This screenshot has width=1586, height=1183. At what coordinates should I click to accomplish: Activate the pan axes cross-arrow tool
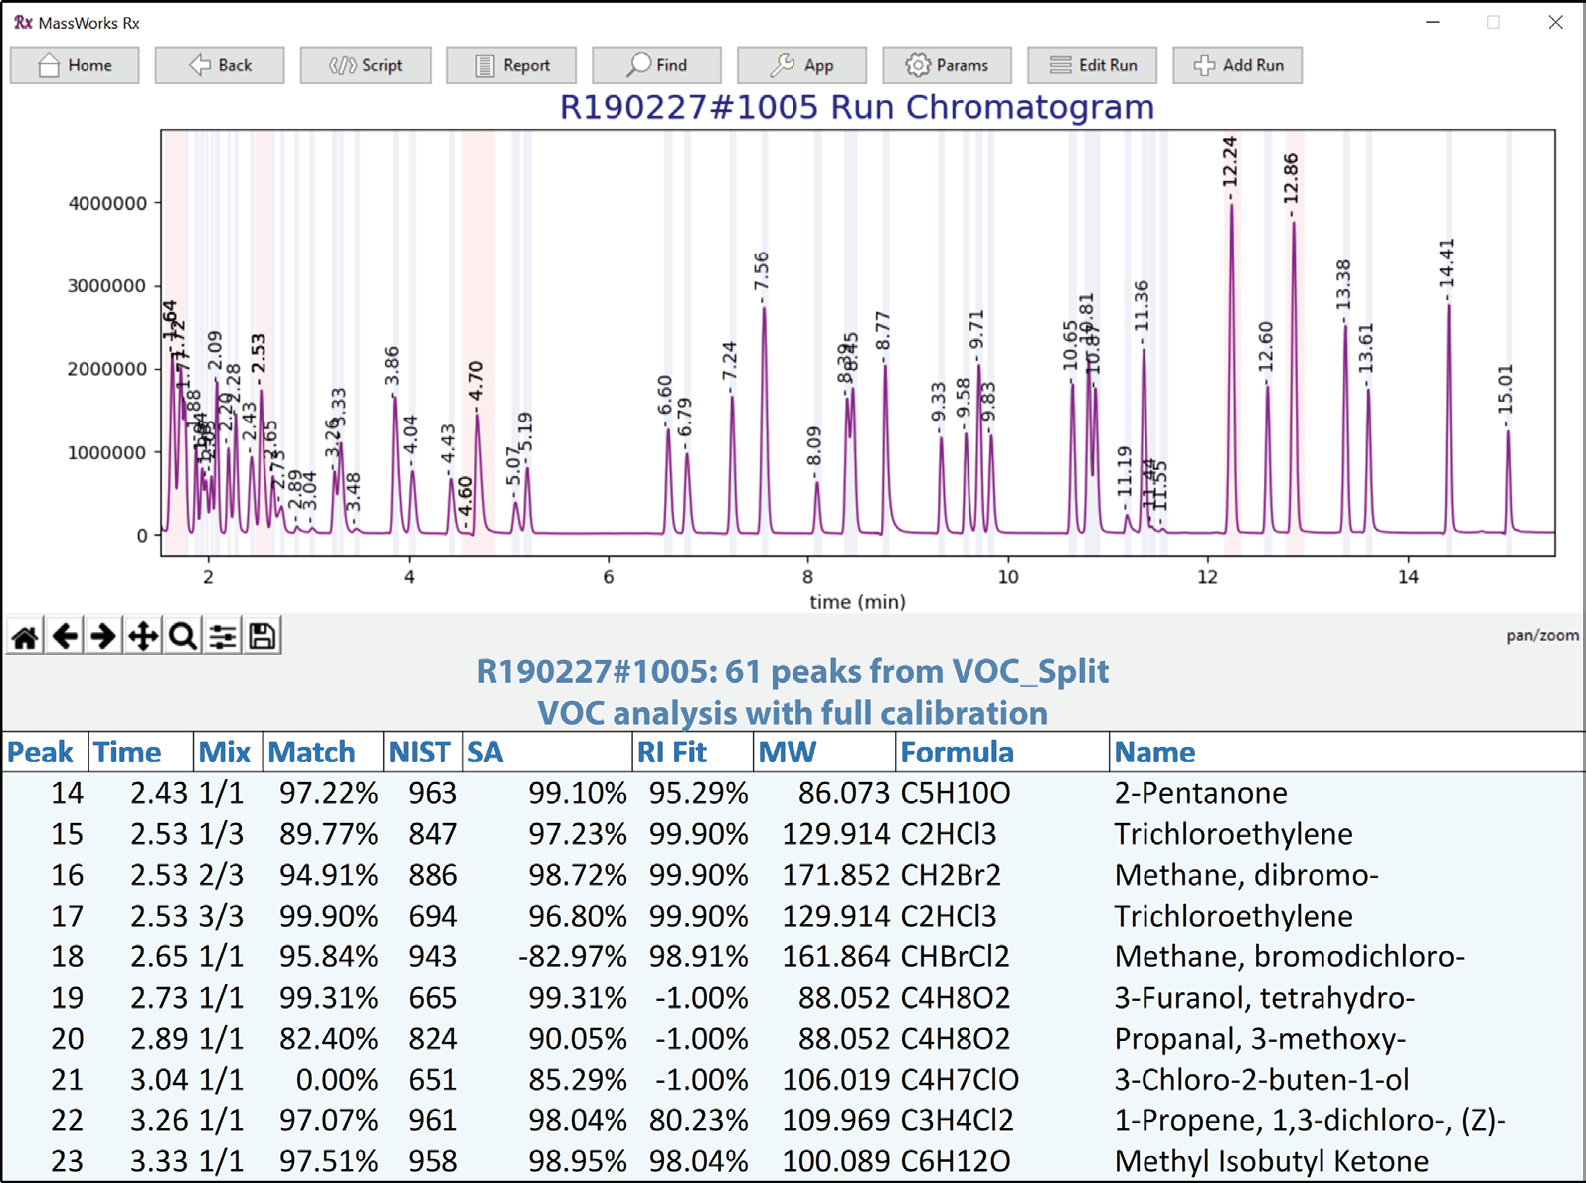click(143, 636)
